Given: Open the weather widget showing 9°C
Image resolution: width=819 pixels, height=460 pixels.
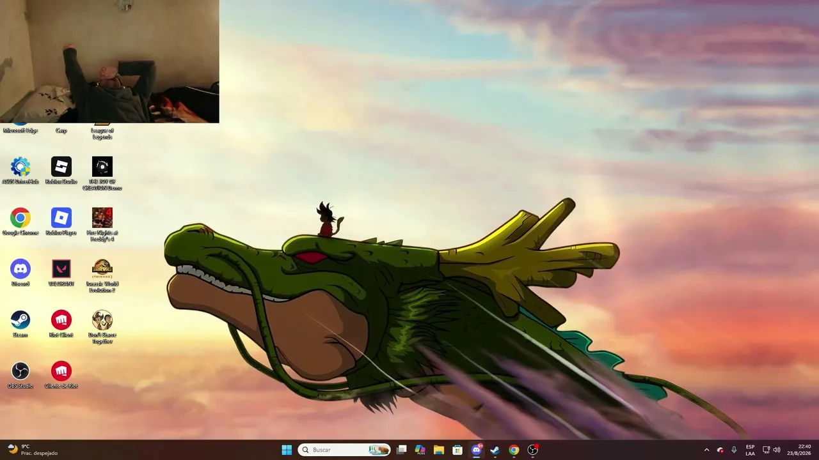Looking at the screenshot, I should point(33,450).
